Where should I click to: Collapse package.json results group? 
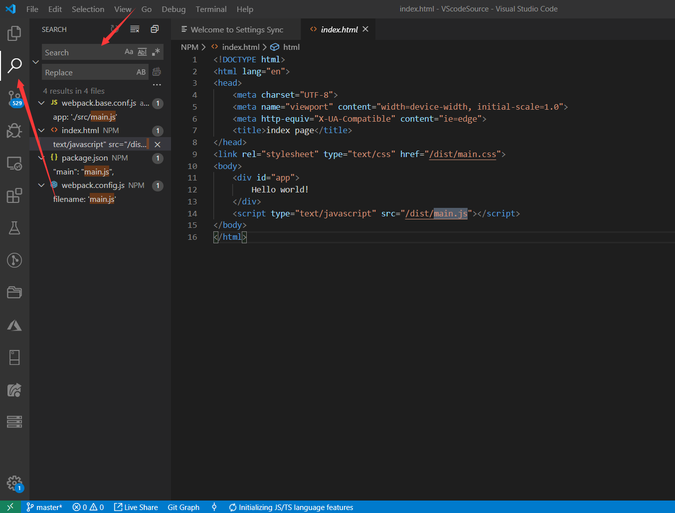pyautogui.click(x=41, y=158)
